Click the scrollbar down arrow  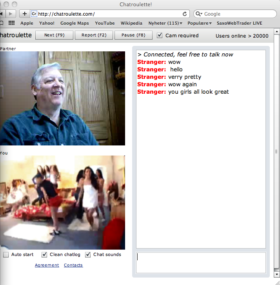pyautogui.click(x=277, y=274)
